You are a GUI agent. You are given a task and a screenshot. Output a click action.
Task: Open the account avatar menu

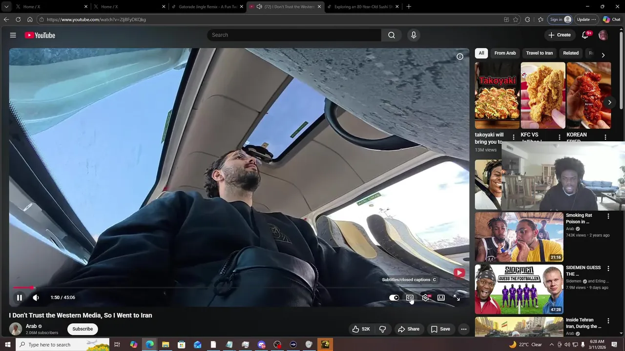coord(603,35)
